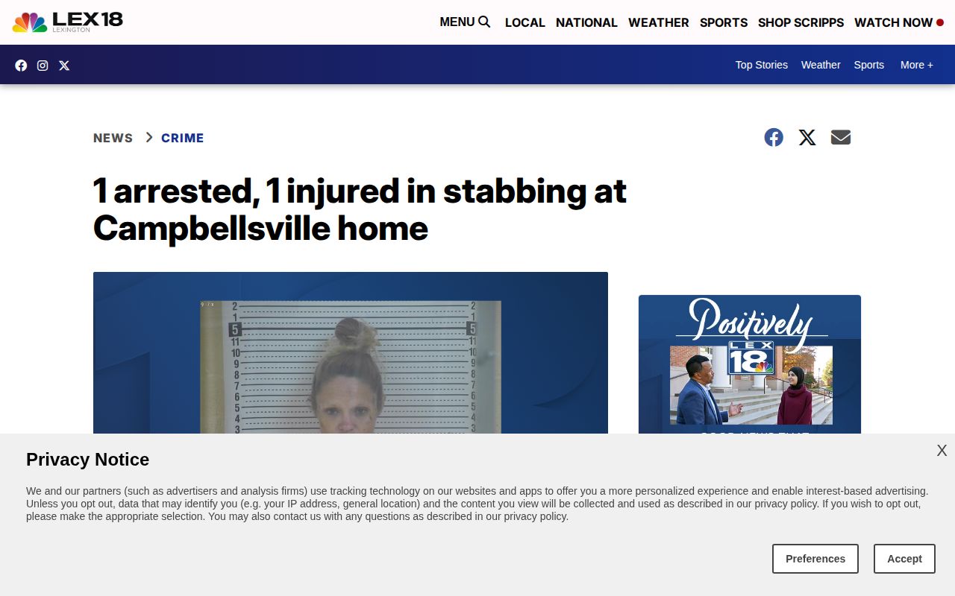Viewport: 955px width, 596px height.
Task: Open the MENU search control
Action: (x=465, y=22)
